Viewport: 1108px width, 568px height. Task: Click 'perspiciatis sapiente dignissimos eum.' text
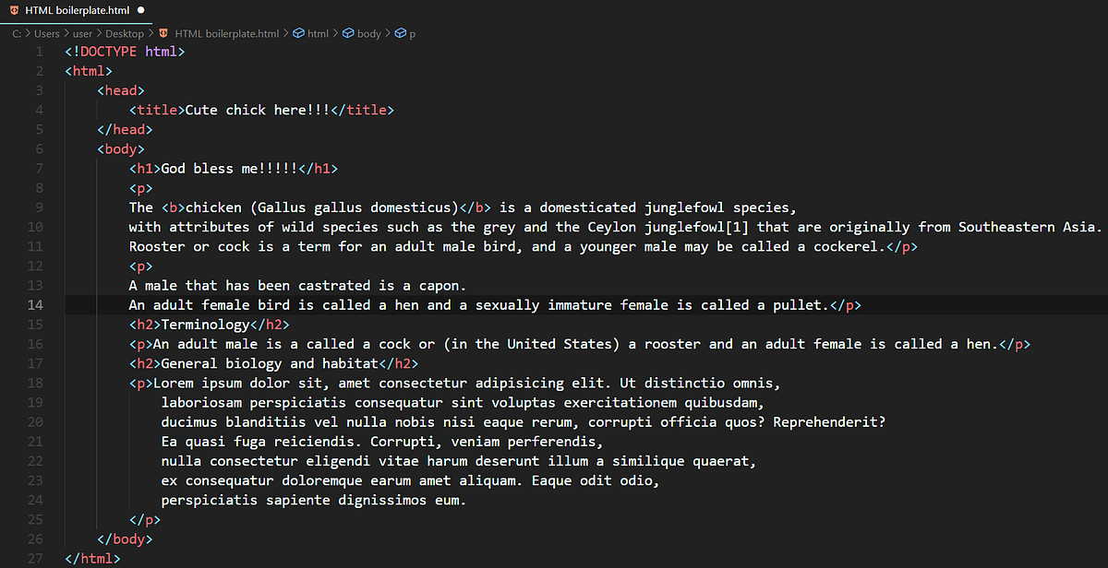pyautogui.click(x=314, y=500)
